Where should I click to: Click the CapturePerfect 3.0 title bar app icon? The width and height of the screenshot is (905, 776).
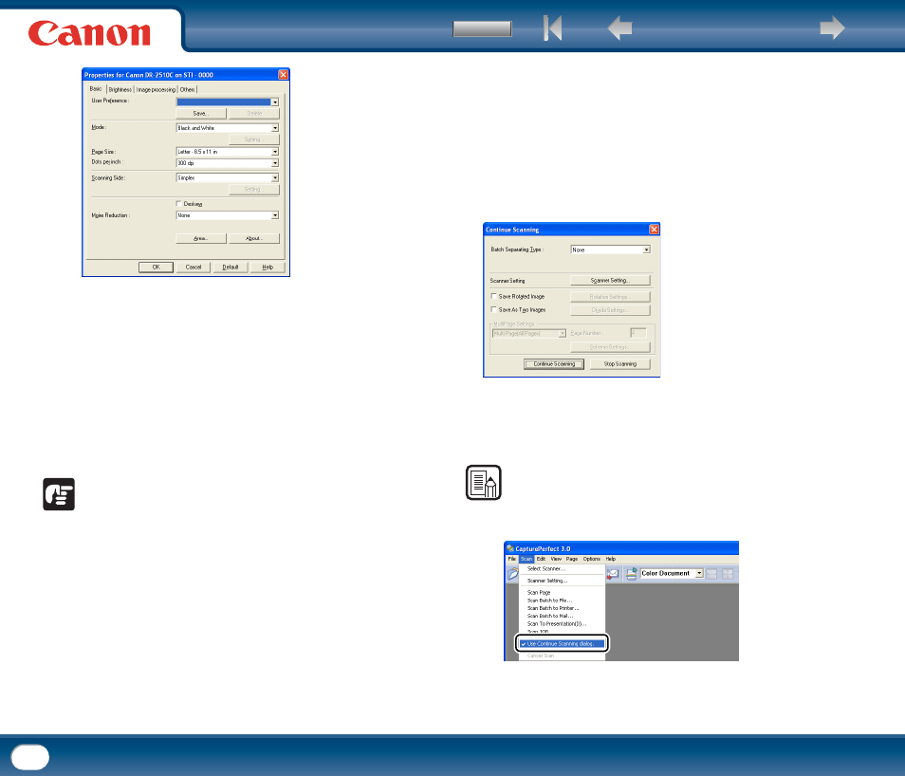coord(510,548)
